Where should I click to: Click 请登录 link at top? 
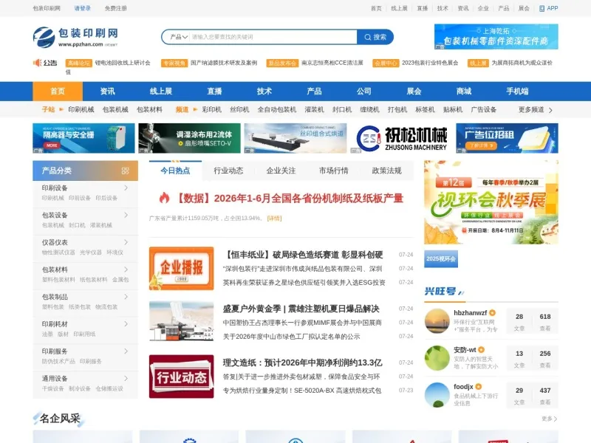82,8
